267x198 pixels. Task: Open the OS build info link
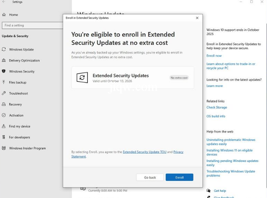pyautogui.click(x=216, y=116)
